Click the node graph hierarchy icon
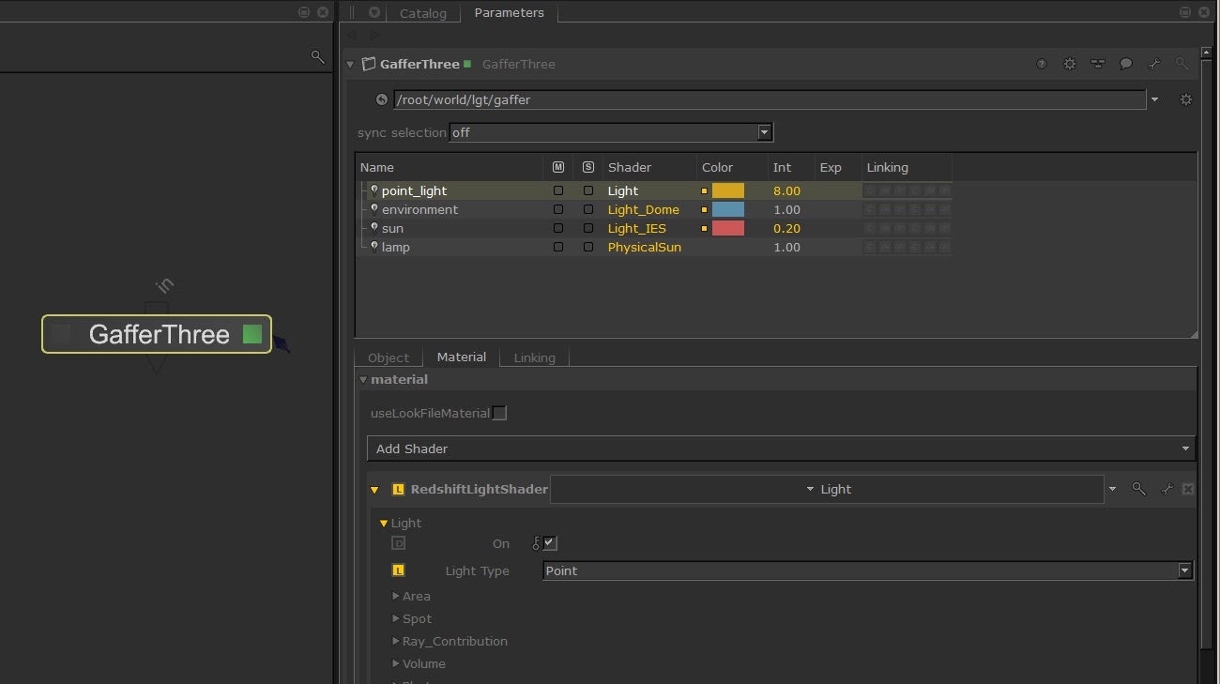 [x=1097, y=65]
